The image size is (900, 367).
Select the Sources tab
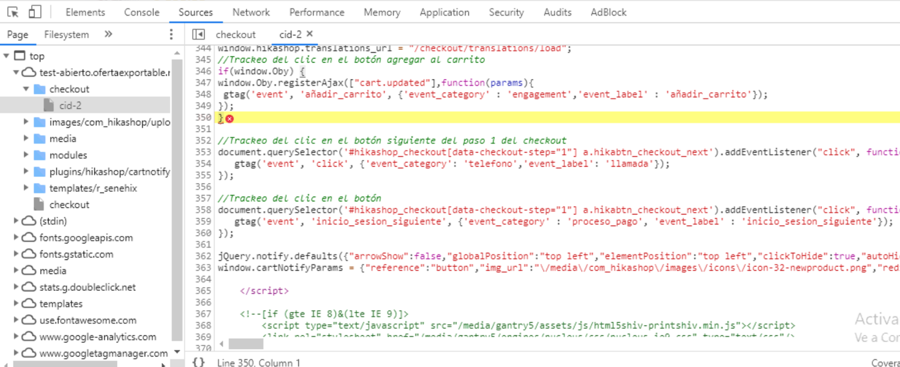click(195, 12)
